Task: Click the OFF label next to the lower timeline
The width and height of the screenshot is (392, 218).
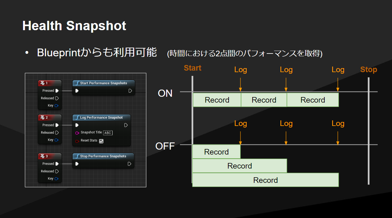Action: pos(165,146)
